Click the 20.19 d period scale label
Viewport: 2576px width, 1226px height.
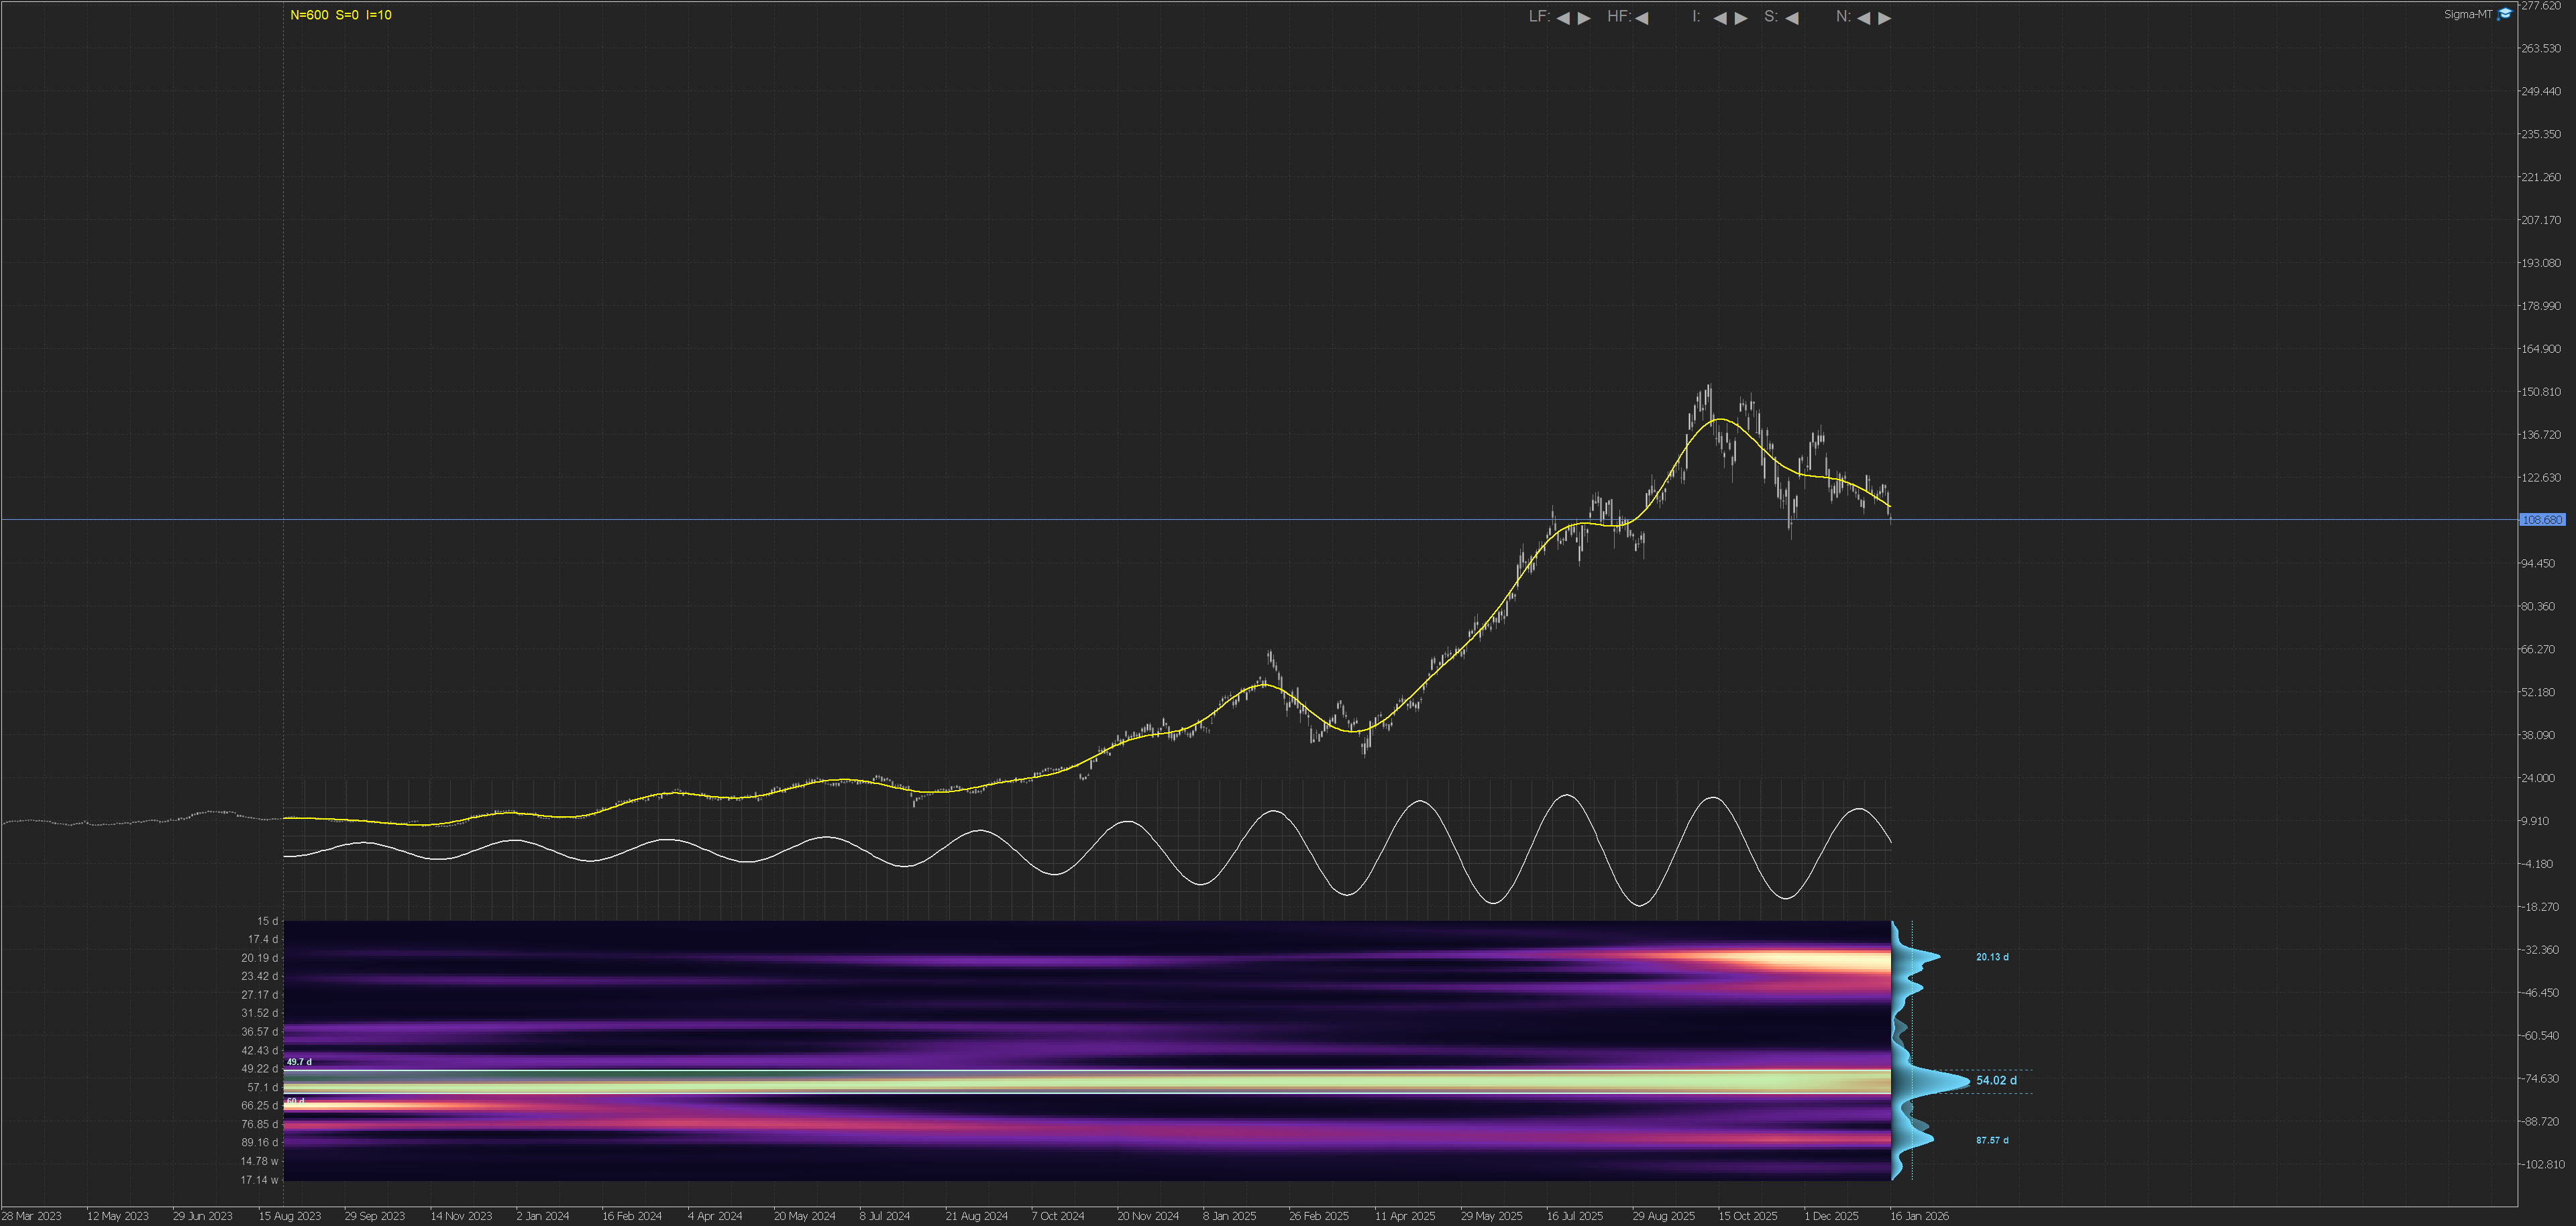(259, 958)
